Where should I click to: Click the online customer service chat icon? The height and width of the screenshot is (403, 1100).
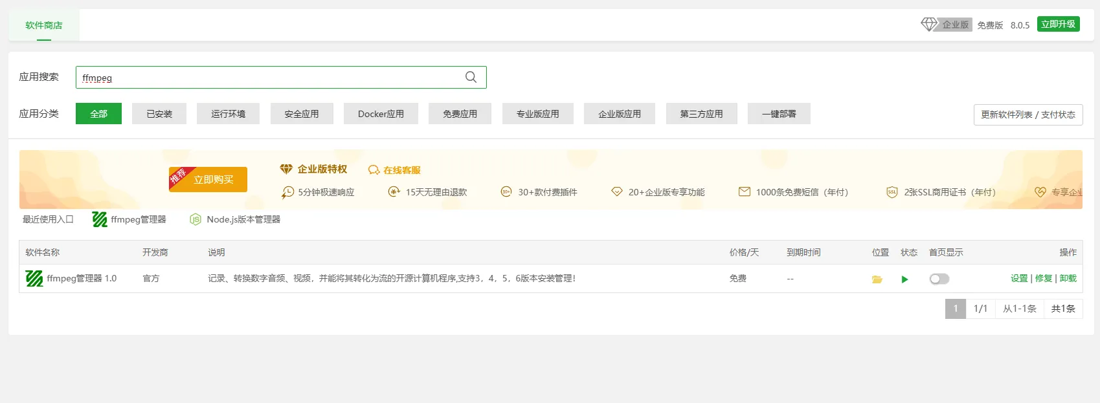click(x=374, y=170)
